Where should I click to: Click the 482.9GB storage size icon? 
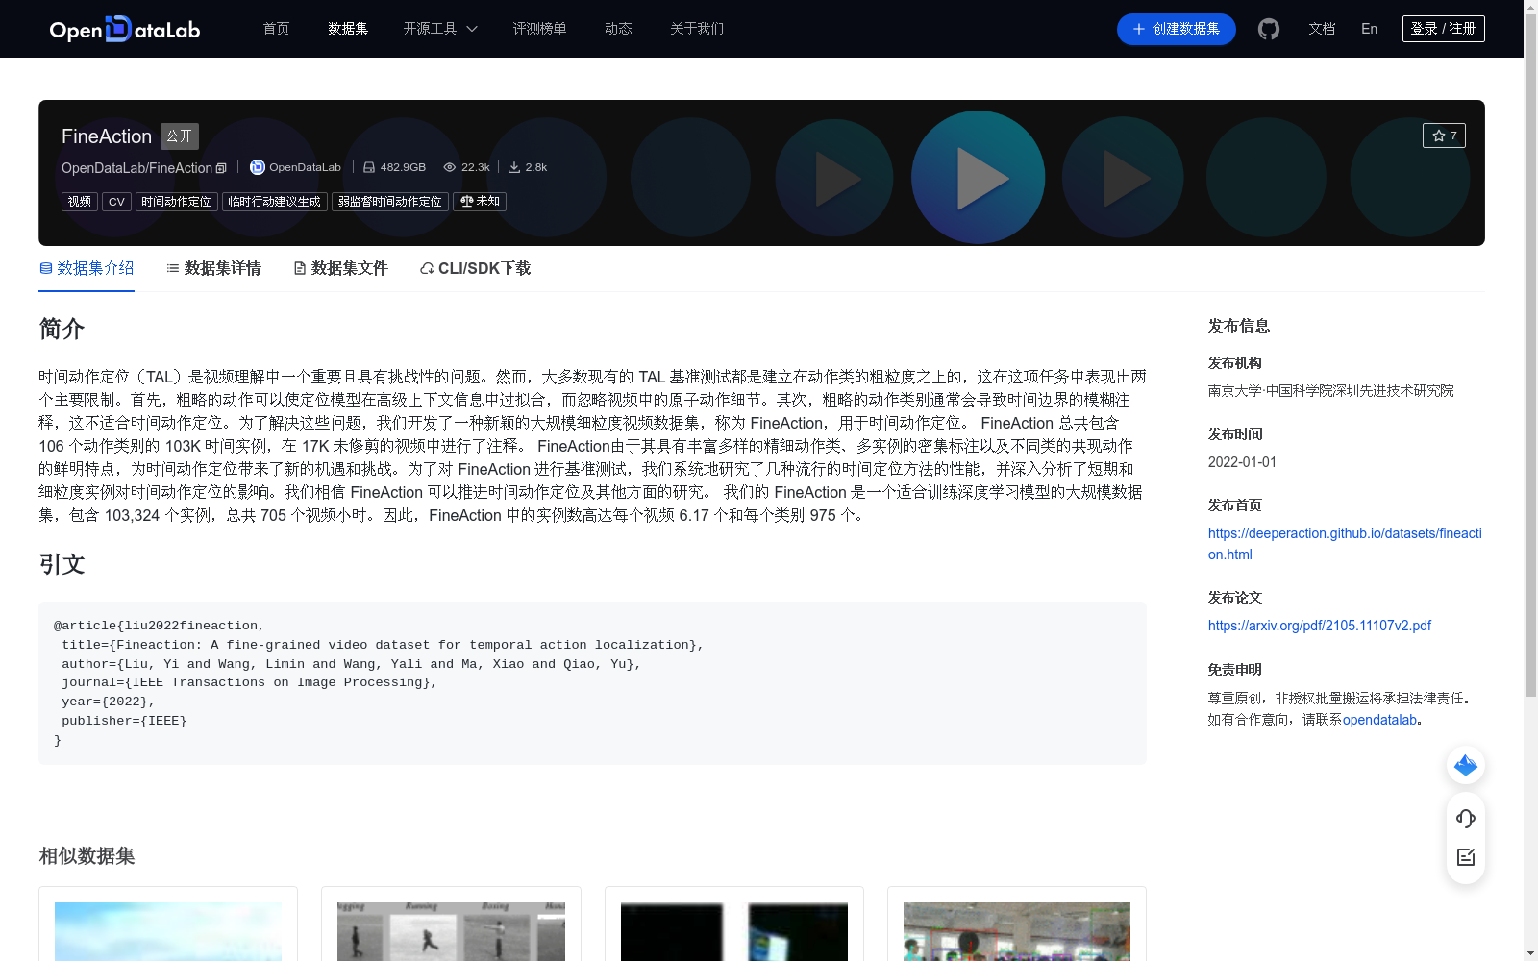pos(369,167)
